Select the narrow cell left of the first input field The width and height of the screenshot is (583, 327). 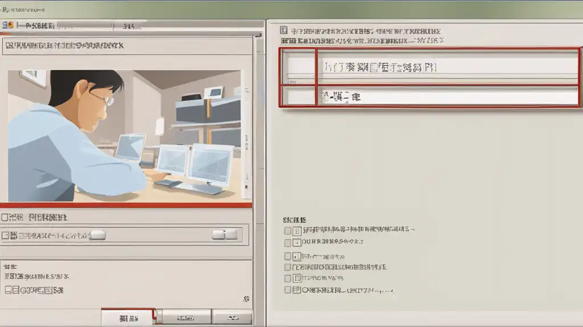click(x=298, y=67)
